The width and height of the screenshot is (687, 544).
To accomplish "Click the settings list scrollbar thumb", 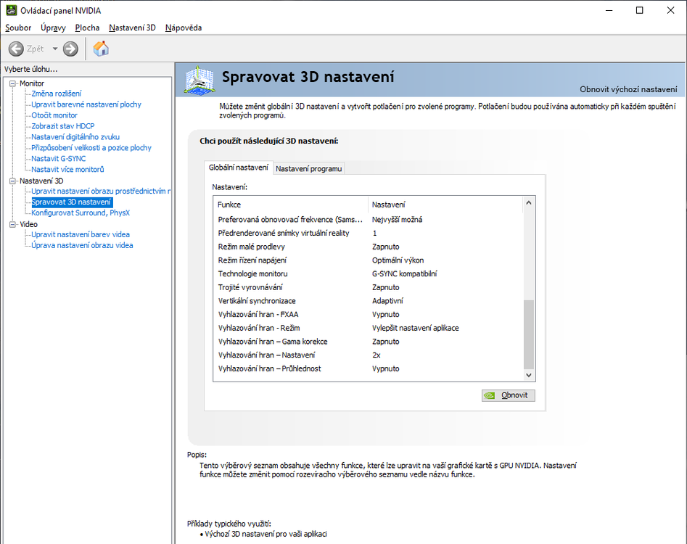I will point(528,334).
